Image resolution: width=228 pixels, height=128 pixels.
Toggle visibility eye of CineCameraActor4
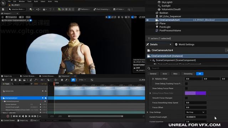[147, 20]
